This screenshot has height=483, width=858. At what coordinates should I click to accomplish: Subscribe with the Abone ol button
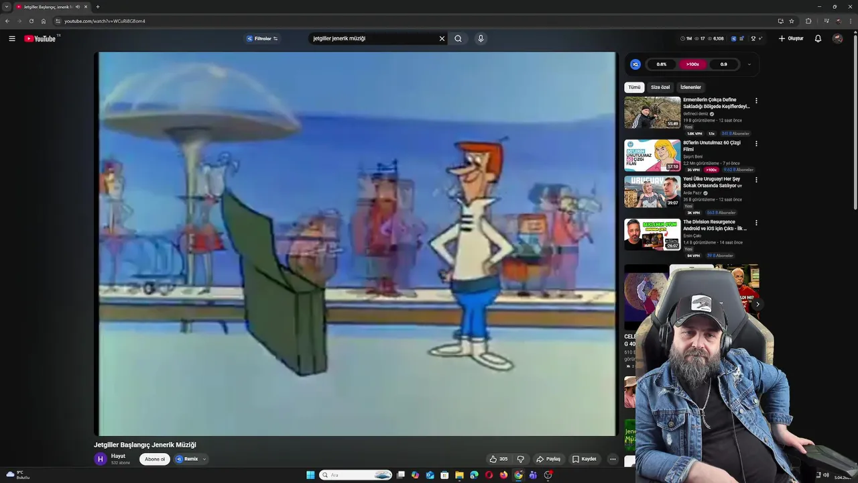click(155, 459)
